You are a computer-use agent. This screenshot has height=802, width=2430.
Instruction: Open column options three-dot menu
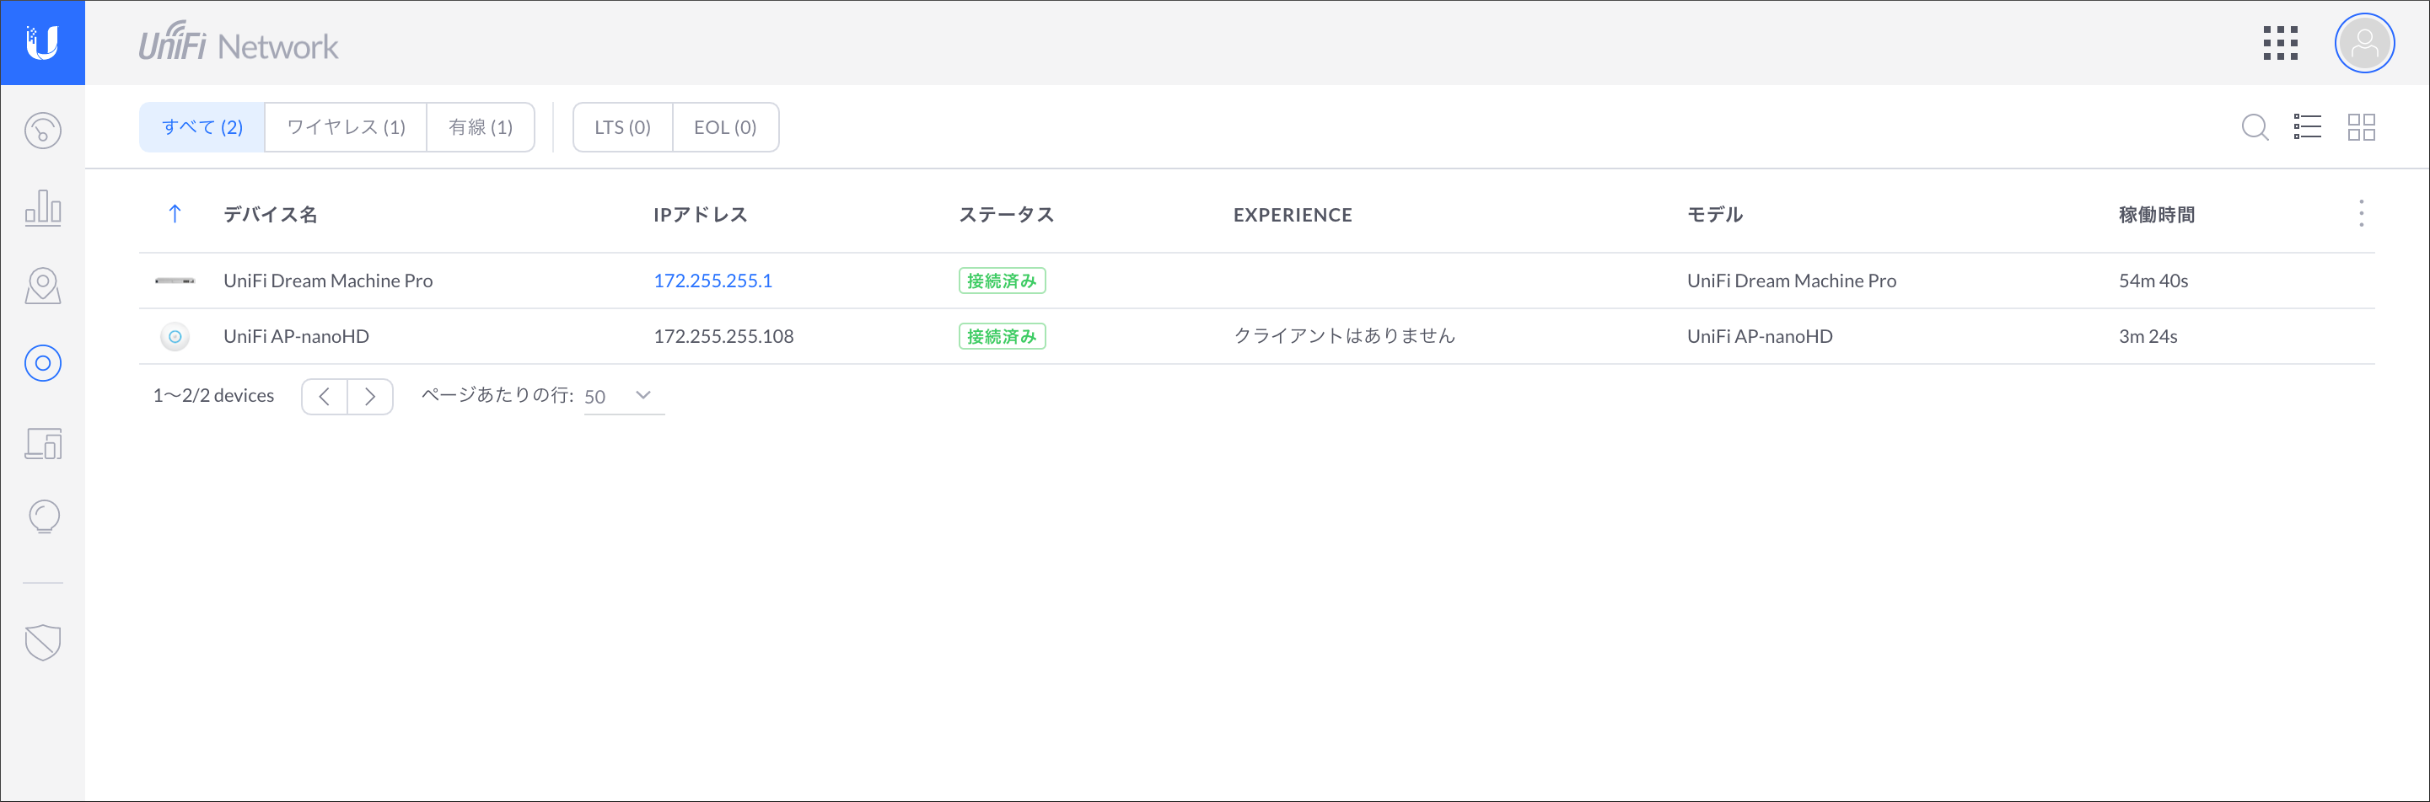2361,214
